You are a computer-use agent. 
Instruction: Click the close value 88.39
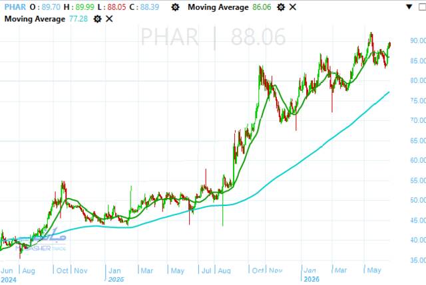150,7
